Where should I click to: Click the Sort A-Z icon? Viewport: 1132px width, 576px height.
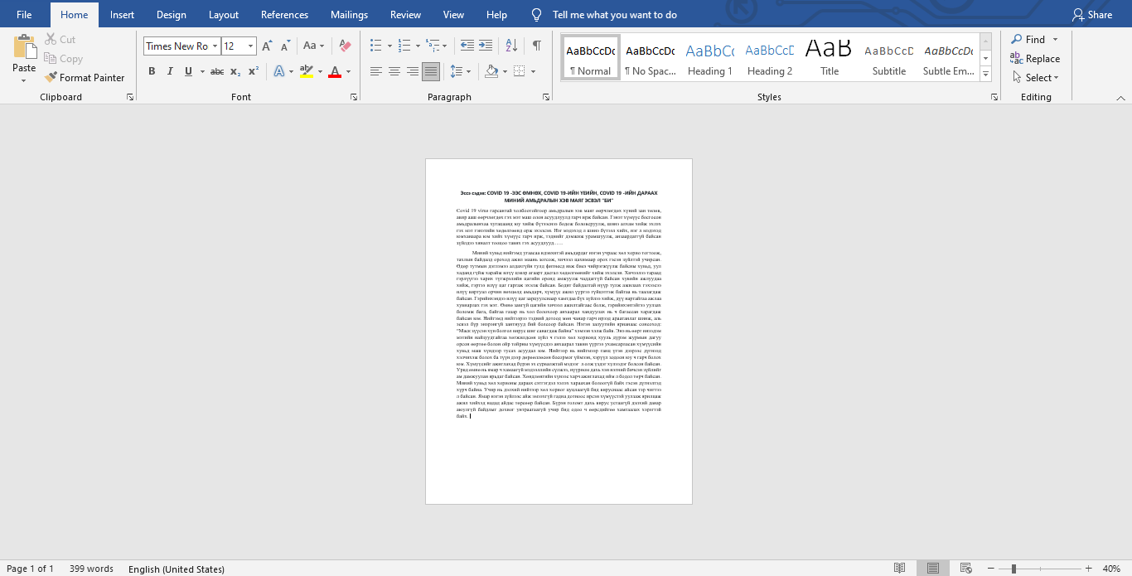pyautogui.click(x=511, y=46)
